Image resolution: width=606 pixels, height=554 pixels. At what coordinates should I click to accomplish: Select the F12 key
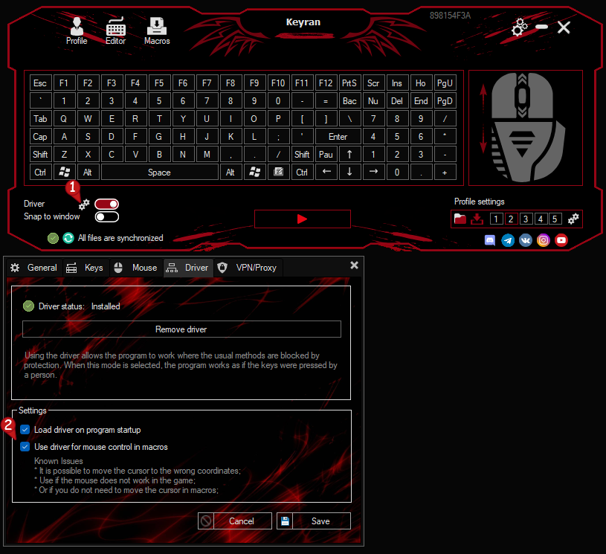point(326,83)
